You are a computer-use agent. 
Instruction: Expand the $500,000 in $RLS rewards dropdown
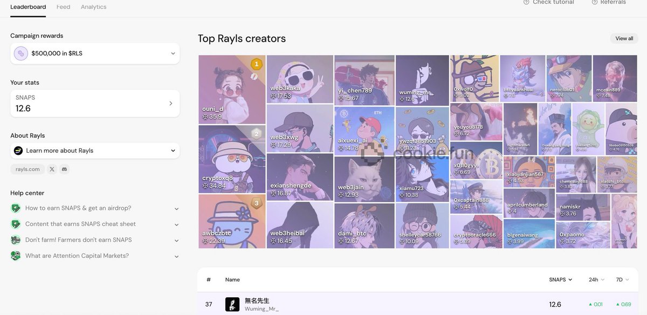95,53
